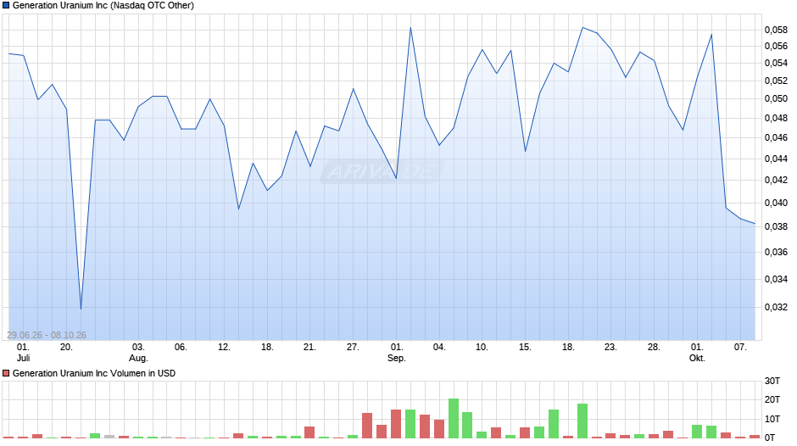Select the title text 'Generation Uranium Inc (Nasdaq OTC Other)'
Screen dimensions: 797x446
(103, 6)
